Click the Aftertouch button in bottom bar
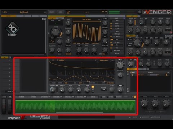173x129 pixels. [x=45, y=97]
